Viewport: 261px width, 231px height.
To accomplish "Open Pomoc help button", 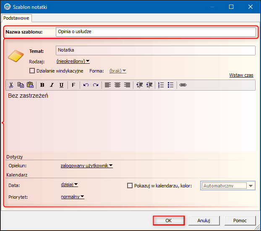I will [x=240, y=221].
